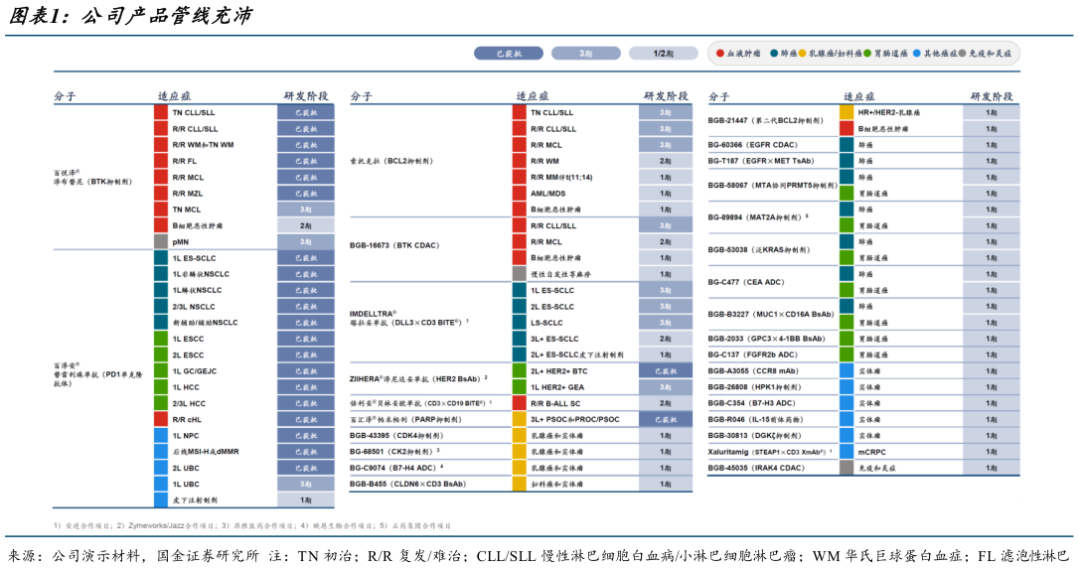Click the BGB-B455 (CLDN6×CD3 BsAb) label

(407, 484)
